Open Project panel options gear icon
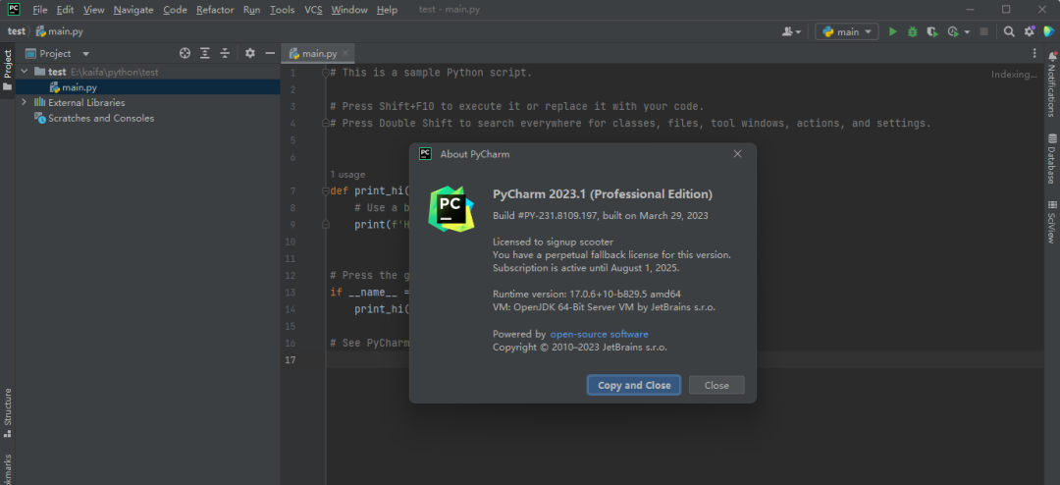The width and height of the screenshot is (1060, 485). (x=250, y=53)
